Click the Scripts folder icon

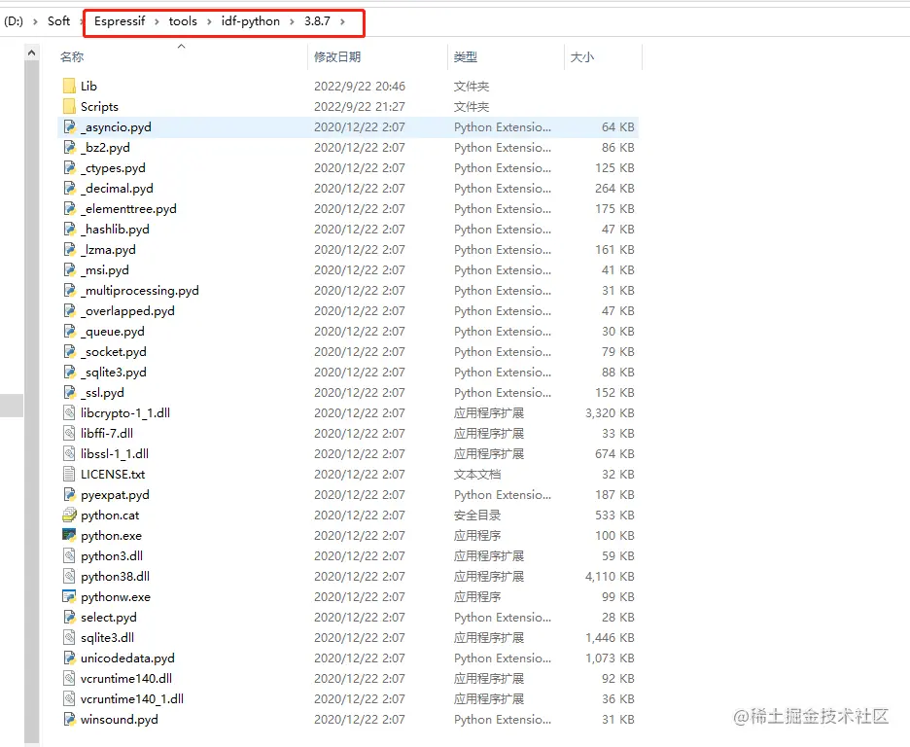tap(69, 106)
